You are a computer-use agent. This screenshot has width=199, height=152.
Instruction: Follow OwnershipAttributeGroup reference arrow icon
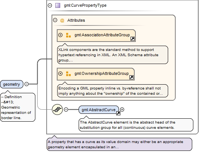pos(131,77)
